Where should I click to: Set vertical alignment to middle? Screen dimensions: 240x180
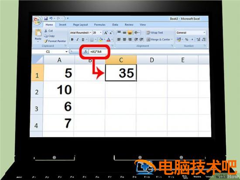point(124,32)
